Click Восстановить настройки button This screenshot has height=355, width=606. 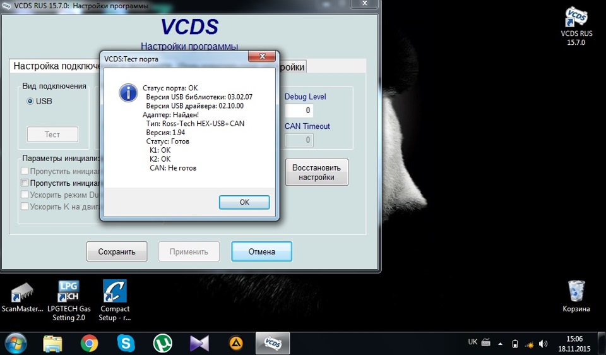(316, 172)
